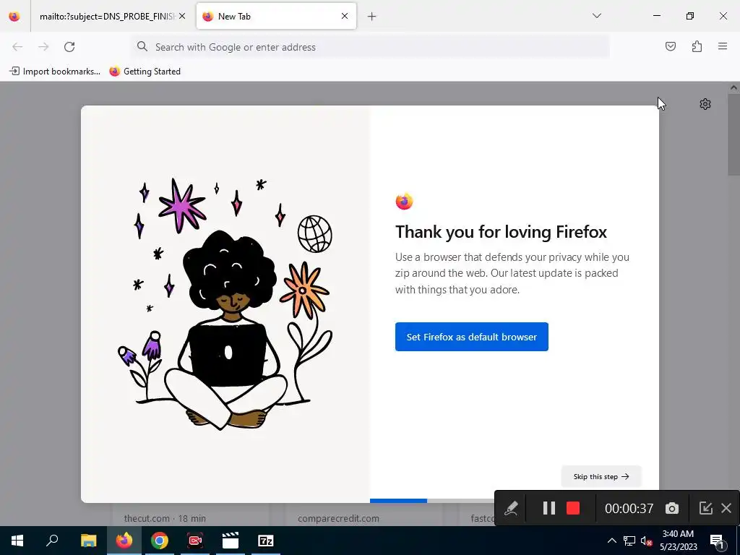Viewport: 740px width, 555px height.
Task: Open new tab personalize gear
Action: (x=705, y=104)
